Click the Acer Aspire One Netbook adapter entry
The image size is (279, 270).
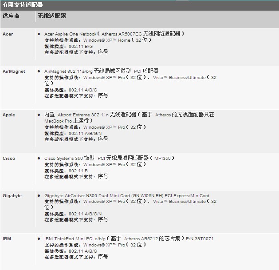click(114, 34)
